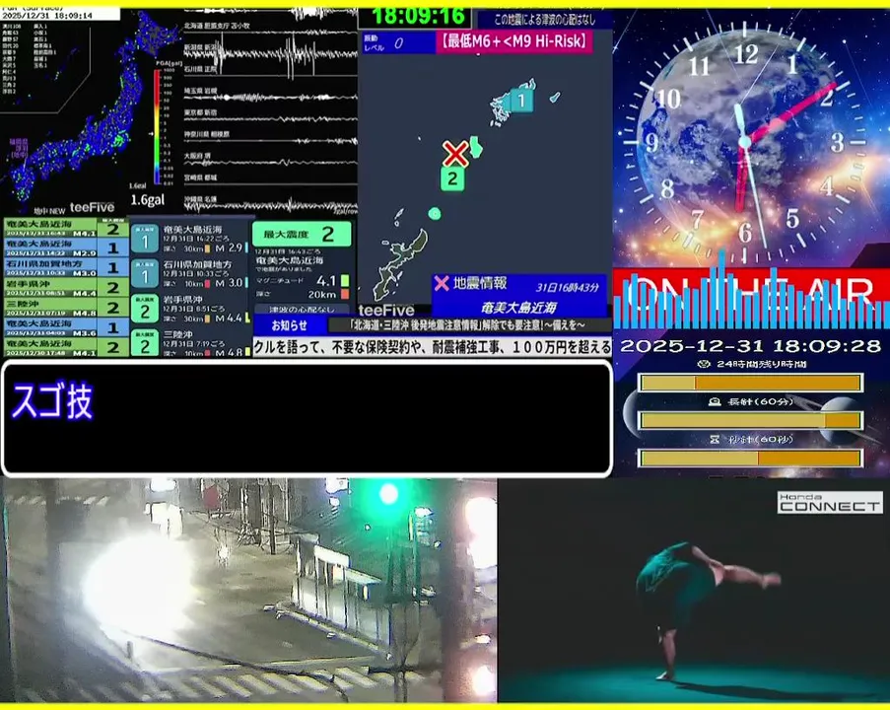Click the この地震による津波の心配なし header

[x=545, y=20]
